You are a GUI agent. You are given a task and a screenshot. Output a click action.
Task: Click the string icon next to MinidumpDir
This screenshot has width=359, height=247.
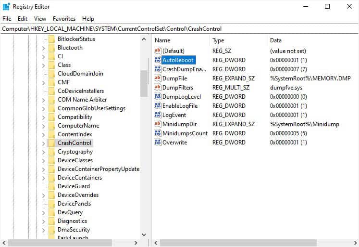pos(158,124)
